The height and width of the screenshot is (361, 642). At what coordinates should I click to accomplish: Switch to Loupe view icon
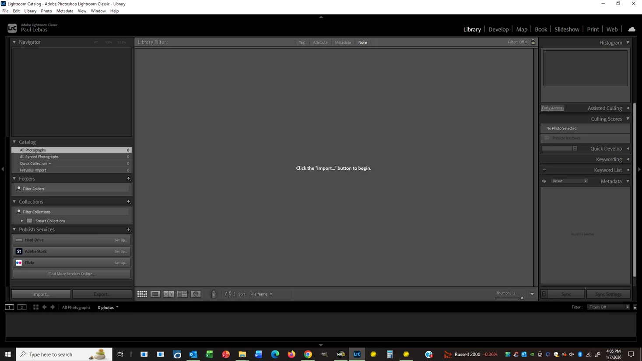[155, 294]
